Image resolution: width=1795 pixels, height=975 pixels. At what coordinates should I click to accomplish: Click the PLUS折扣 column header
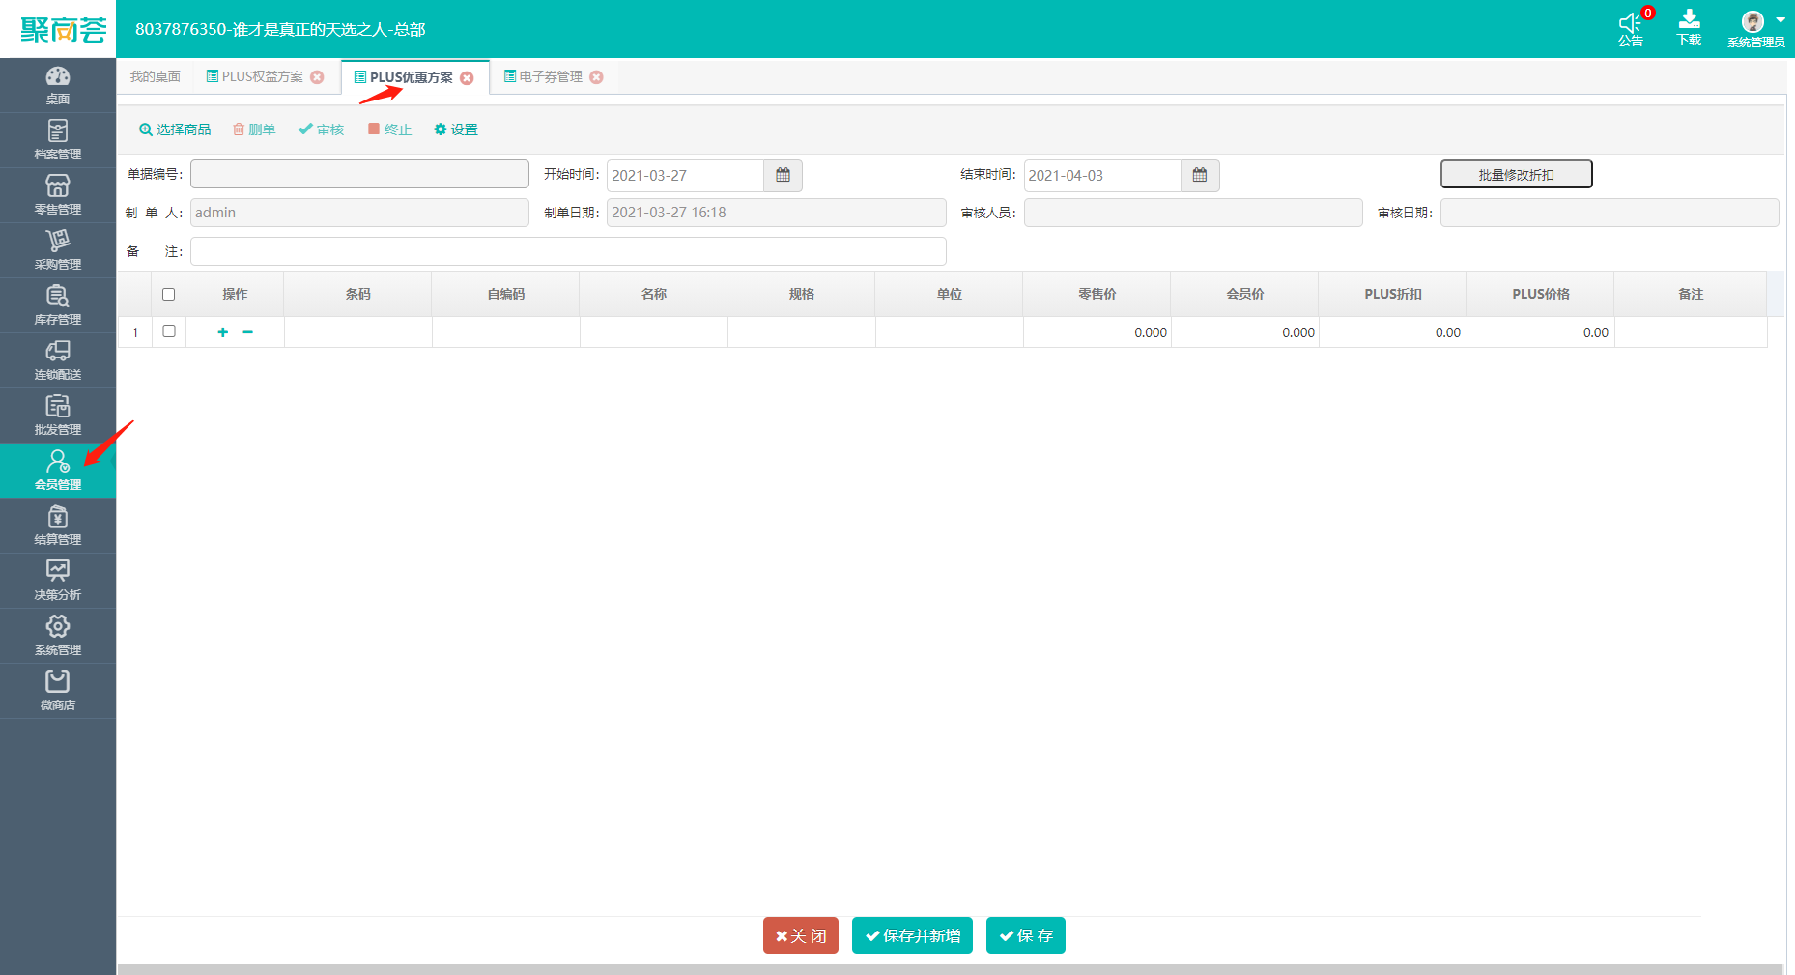tap(1392, 294)
